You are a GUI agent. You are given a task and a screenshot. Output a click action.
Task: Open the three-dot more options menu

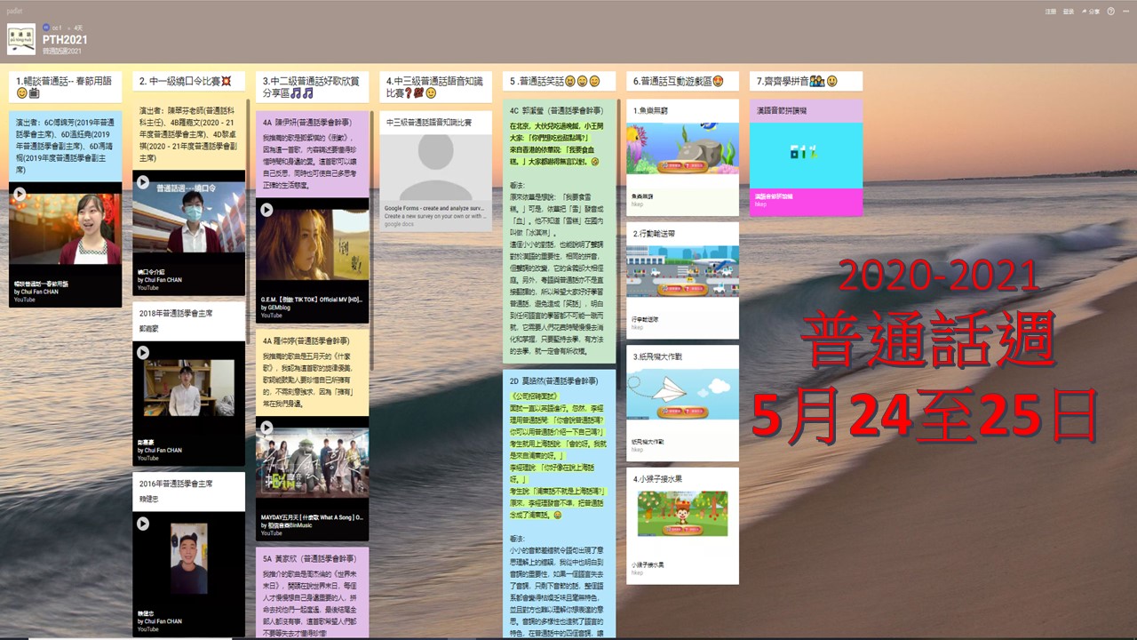click(x=1125, y=12)
